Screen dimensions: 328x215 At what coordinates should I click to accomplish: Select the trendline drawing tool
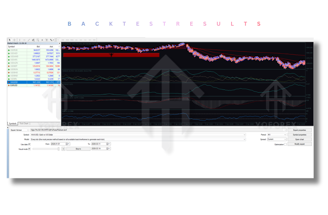pyautogui.click(x=28, y=39)
